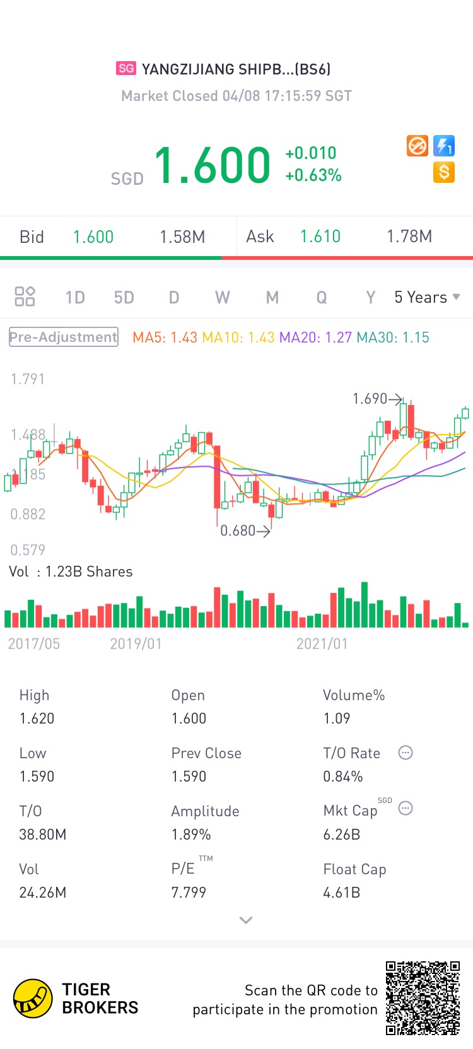This screenshot has width=473, height=1049.
Task: Open the chart layout grid icon
Action: (25, 296)
